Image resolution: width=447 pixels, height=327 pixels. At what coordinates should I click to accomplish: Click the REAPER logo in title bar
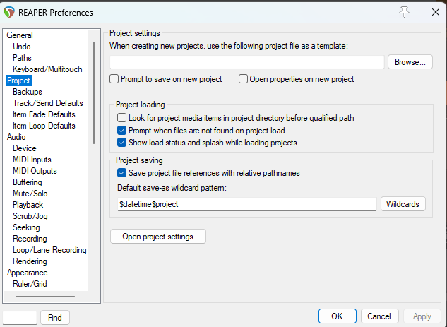tap(9, 12)
